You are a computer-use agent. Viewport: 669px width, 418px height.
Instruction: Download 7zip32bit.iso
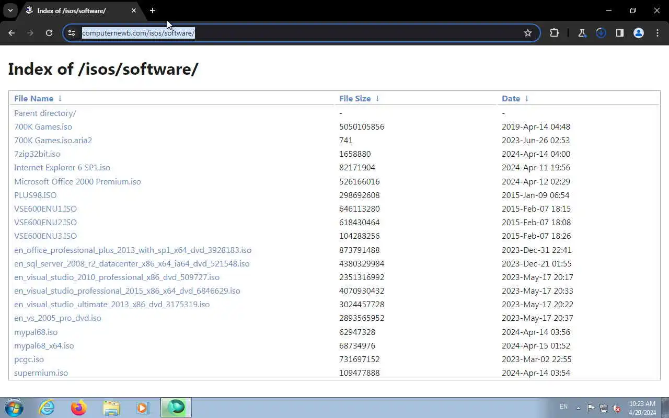tap(37, 154)
